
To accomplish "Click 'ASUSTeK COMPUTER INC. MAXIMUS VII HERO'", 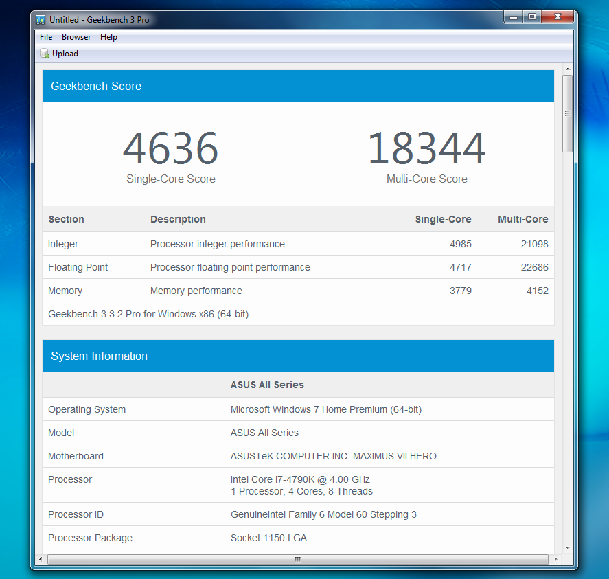I will pos(334,456).
